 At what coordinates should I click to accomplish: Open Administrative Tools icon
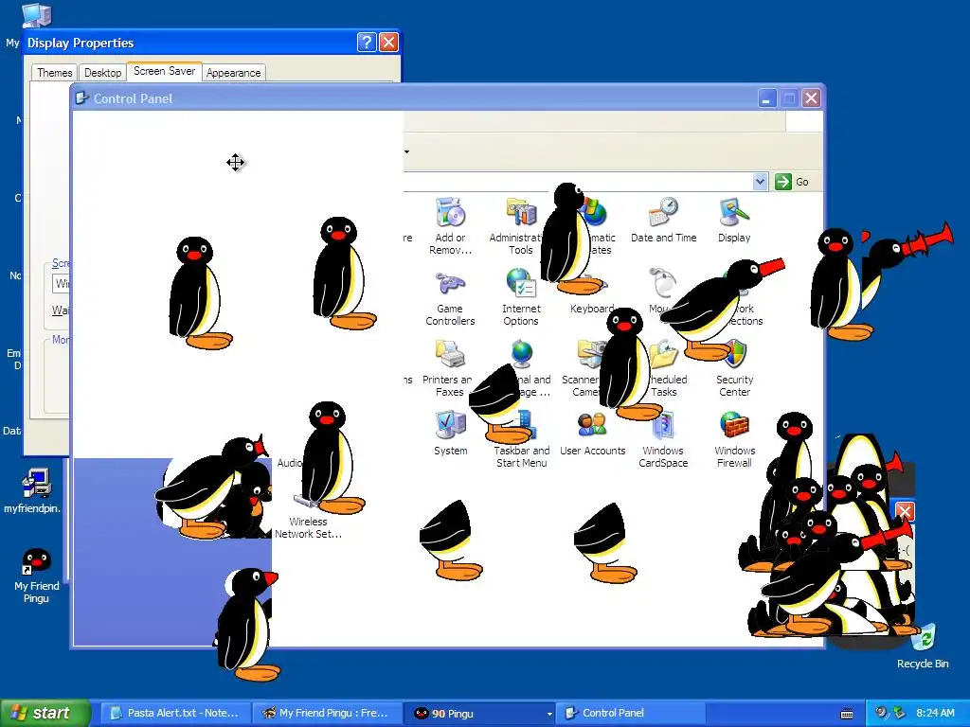tap(521, 214)
